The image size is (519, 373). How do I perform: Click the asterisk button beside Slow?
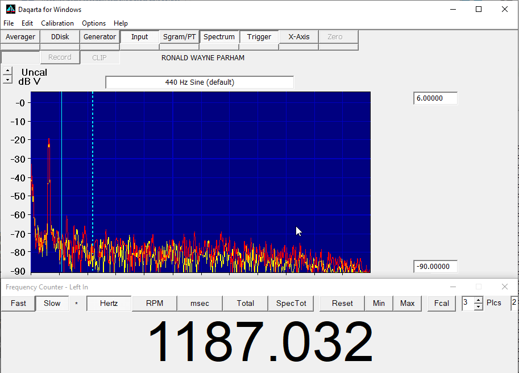(x=77, y=304)
